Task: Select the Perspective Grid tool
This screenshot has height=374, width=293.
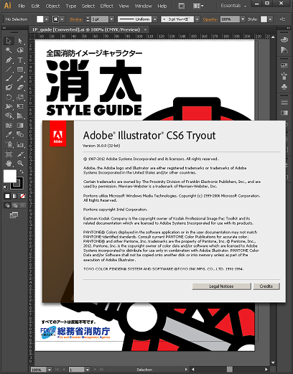Action: [x=20, y=116]
